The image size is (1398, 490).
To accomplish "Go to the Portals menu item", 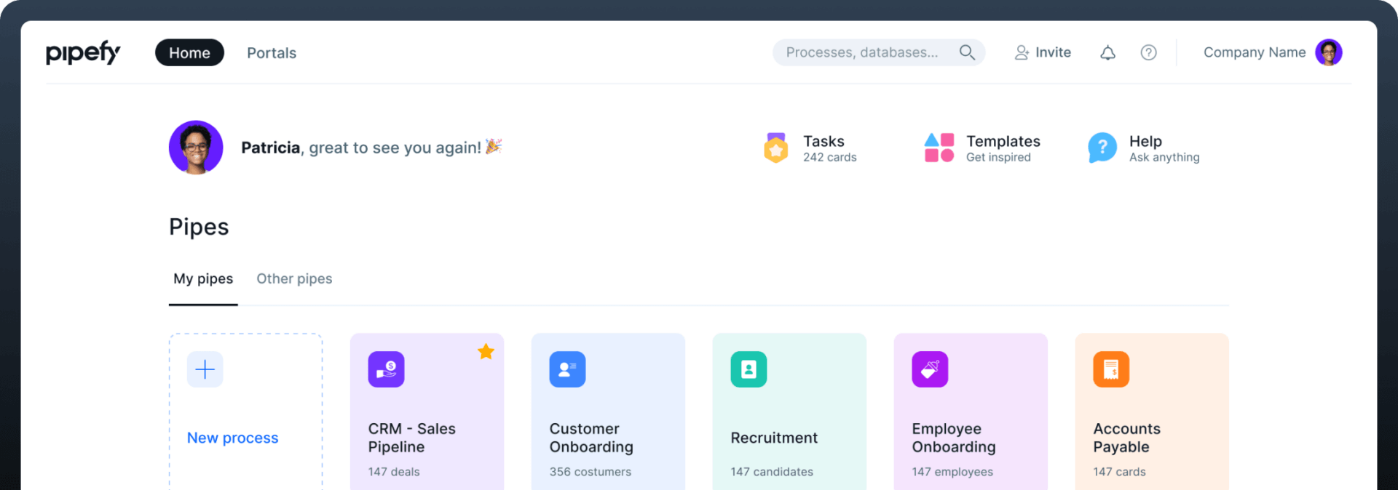I will pyautogui.click(x=272, y=53).
